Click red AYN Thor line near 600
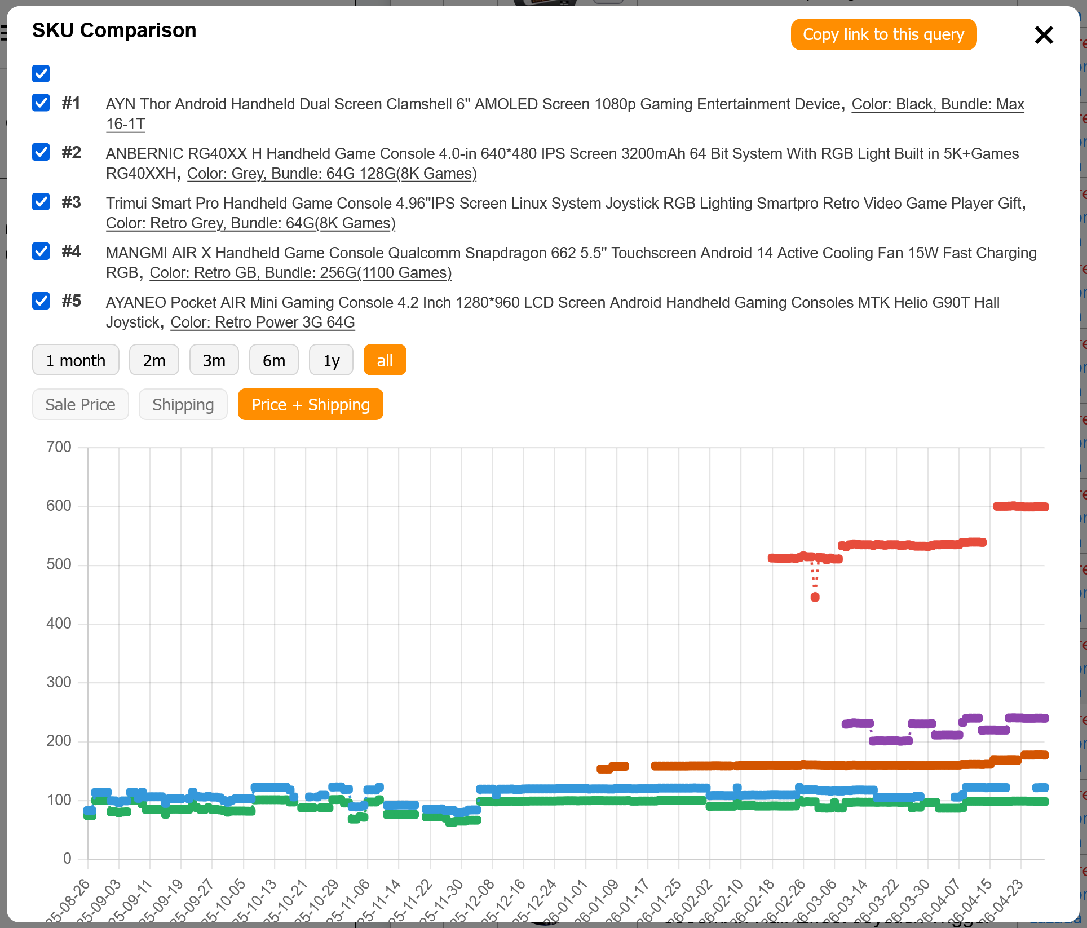 (x=1020, y=506)
